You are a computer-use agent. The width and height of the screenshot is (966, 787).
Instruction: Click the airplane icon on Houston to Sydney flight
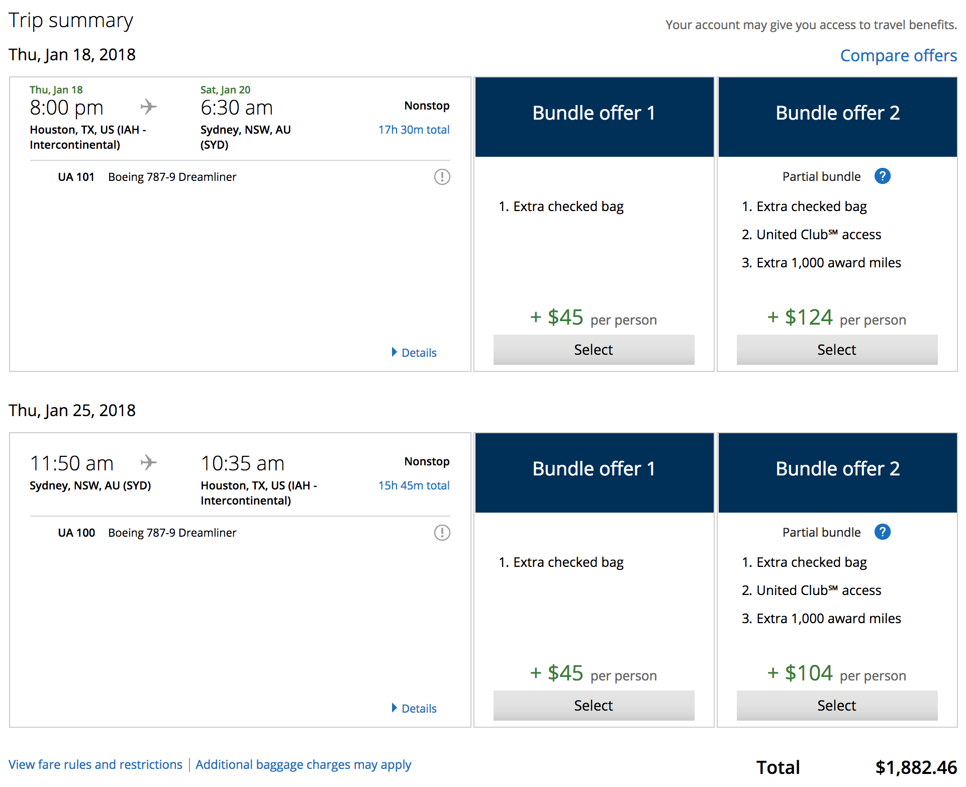coord(148,107)
